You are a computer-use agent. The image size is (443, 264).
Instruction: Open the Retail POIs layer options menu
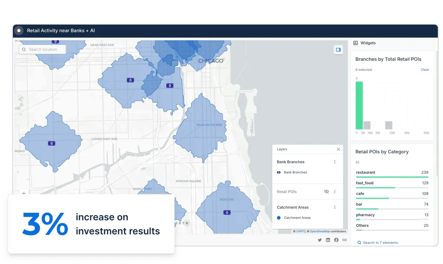[x=335, y=192]
